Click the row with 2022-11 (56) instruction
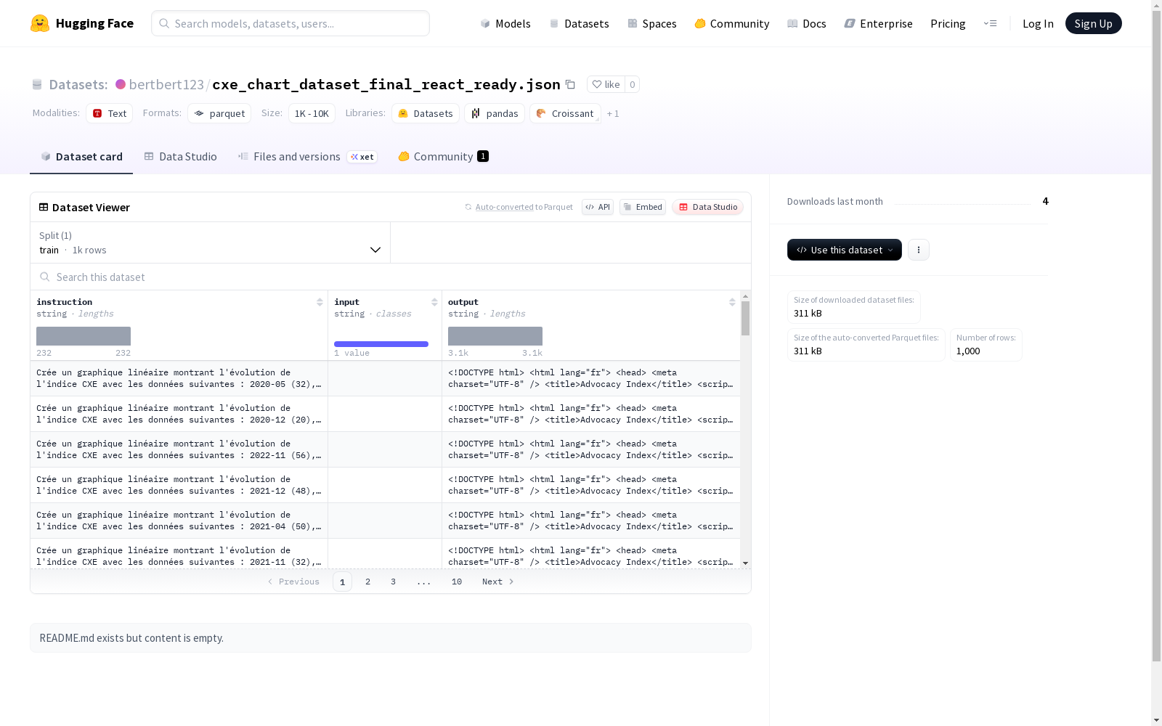The width and height of the screenshot is (1162, 726). click(x=385, y=449)
